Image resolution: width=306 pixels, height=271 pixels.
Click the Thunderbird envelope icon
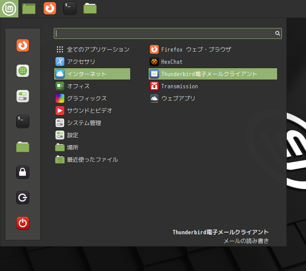tap(154, 74)
